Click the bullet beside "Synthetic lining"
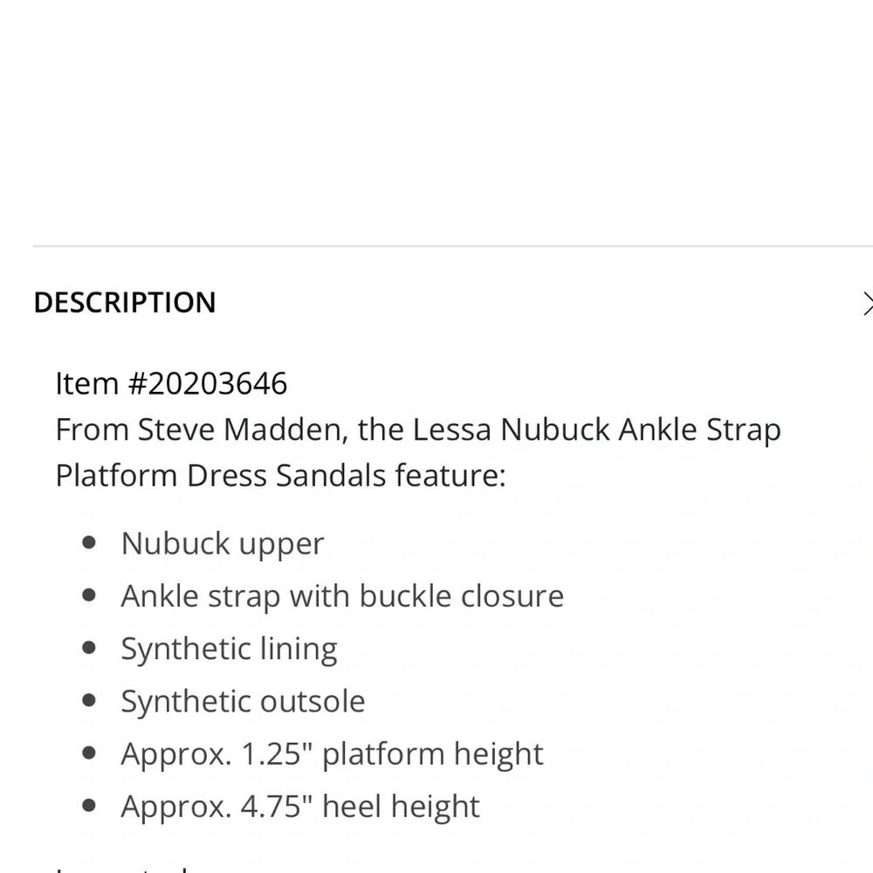Screen dimensions: 873x873 pyautogui.click(x=89, y=648)
